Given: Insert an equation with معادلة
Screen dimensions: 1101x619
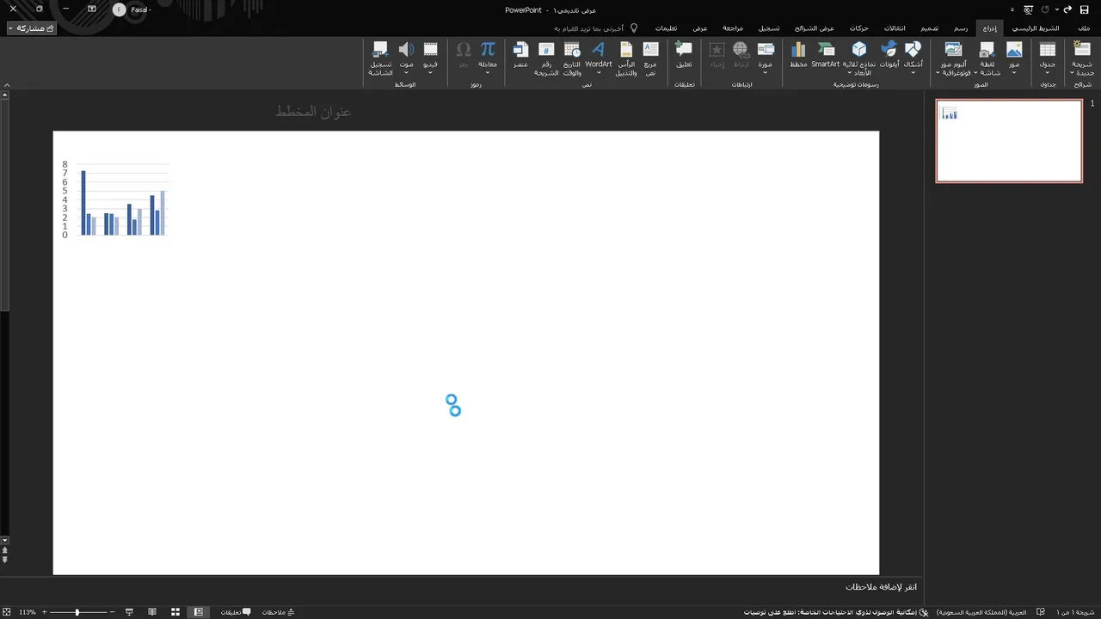Looking at the screenshot, I should point(488,58).
